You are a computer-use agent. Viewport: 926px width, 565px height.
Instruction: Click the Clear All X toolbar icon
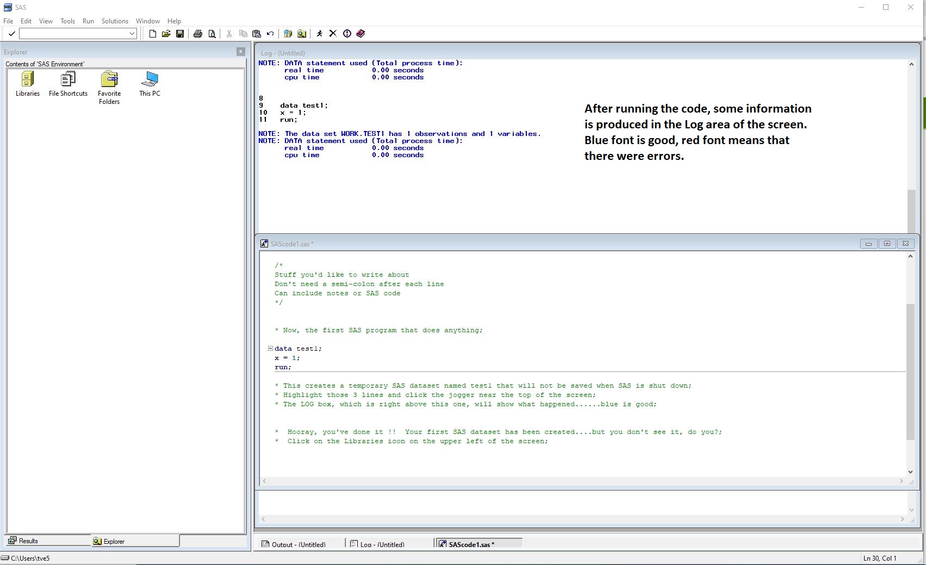333,34
